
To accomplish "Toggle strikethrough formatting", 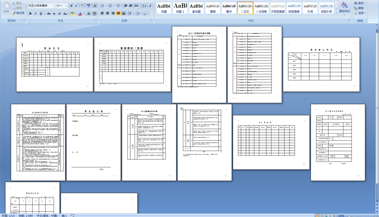I will [49, 14].
